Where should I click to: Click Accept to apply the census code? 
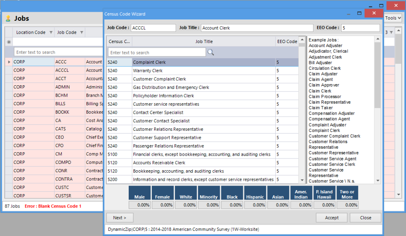331,218
